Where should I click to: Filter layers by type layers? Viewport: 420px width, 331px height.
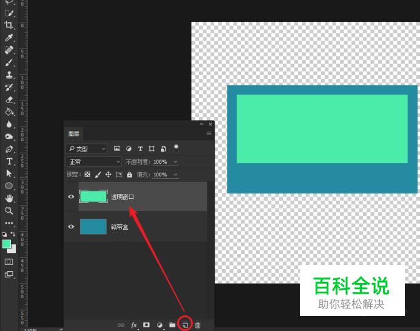[x=140, y=149]
